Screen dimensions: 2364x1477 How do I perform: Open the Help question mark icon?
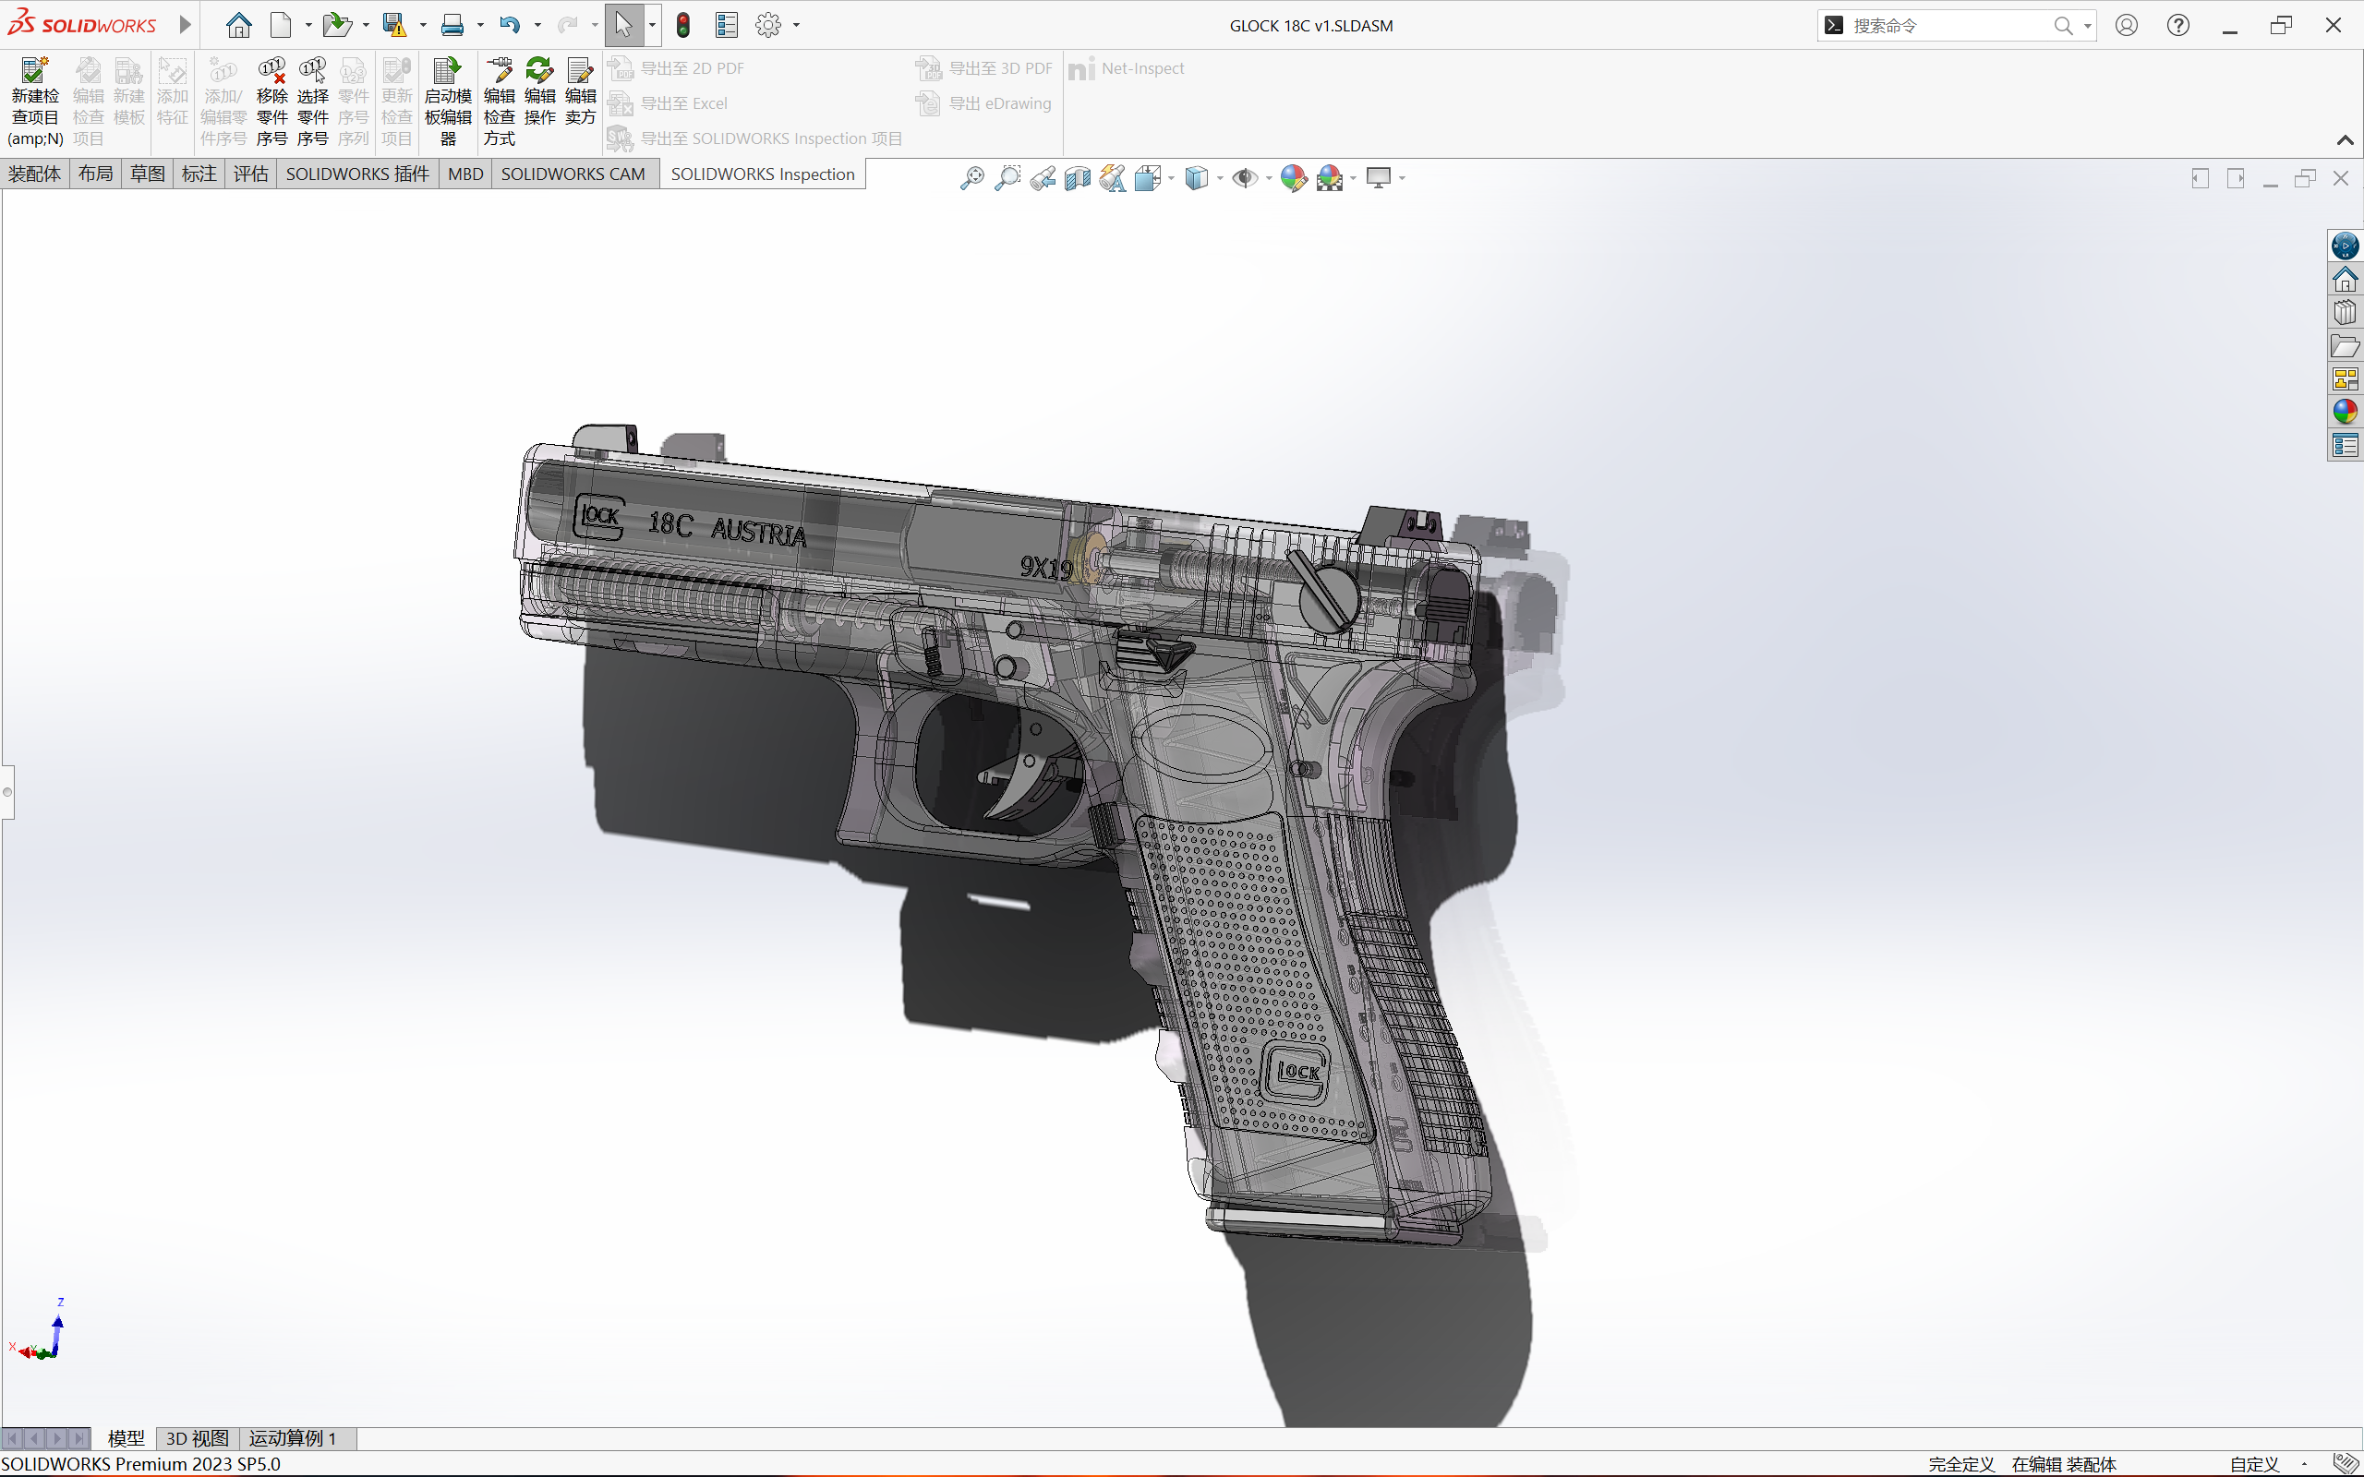pyautogui.click(x=2178, y=26)
